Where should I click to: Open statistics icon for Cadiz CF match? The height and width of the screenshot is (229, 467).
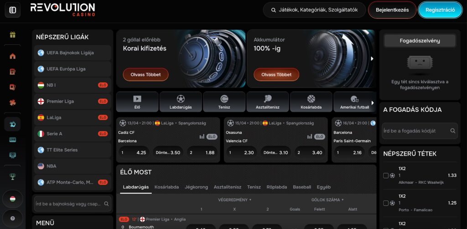pyautogui.click(x=202, y=137)
